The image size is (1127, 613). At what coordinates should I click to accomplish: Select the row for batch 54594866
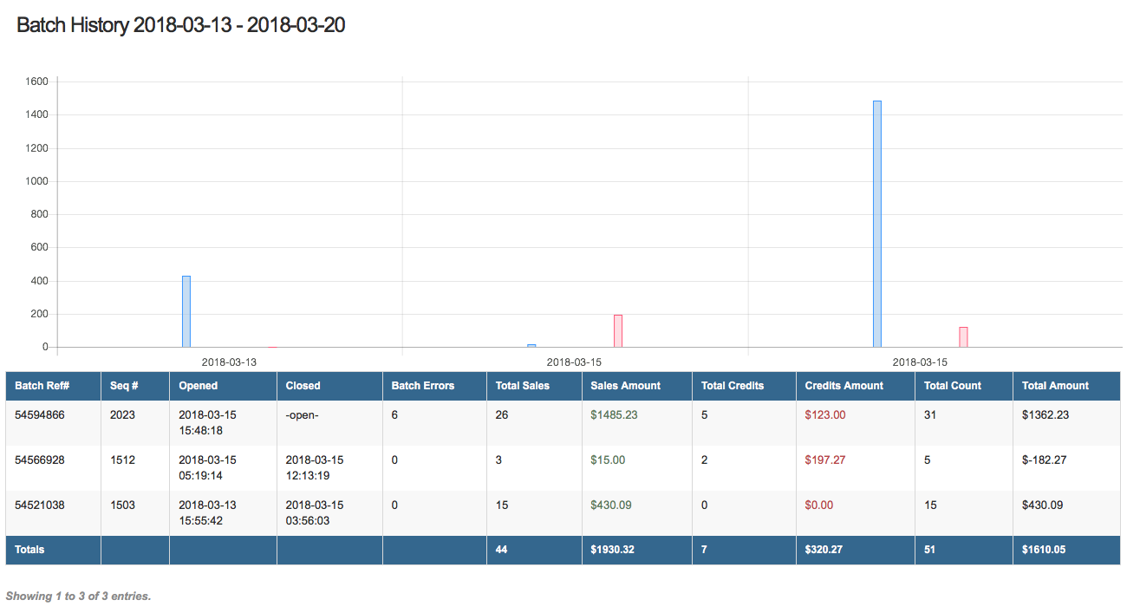[347, 414]
